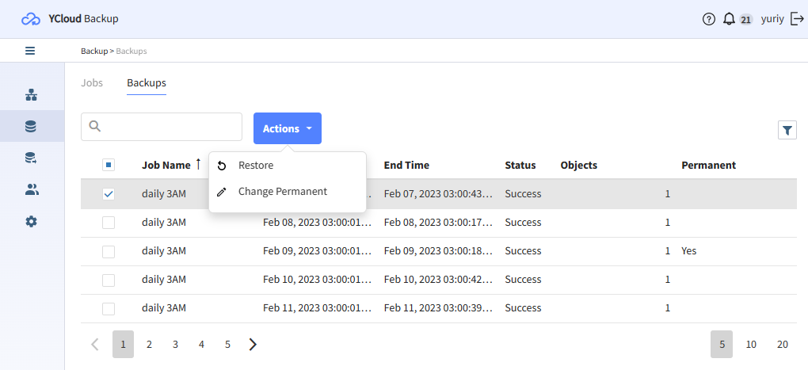Set page size to 20 rows
The image size is (808, 370).
[782, 344]
